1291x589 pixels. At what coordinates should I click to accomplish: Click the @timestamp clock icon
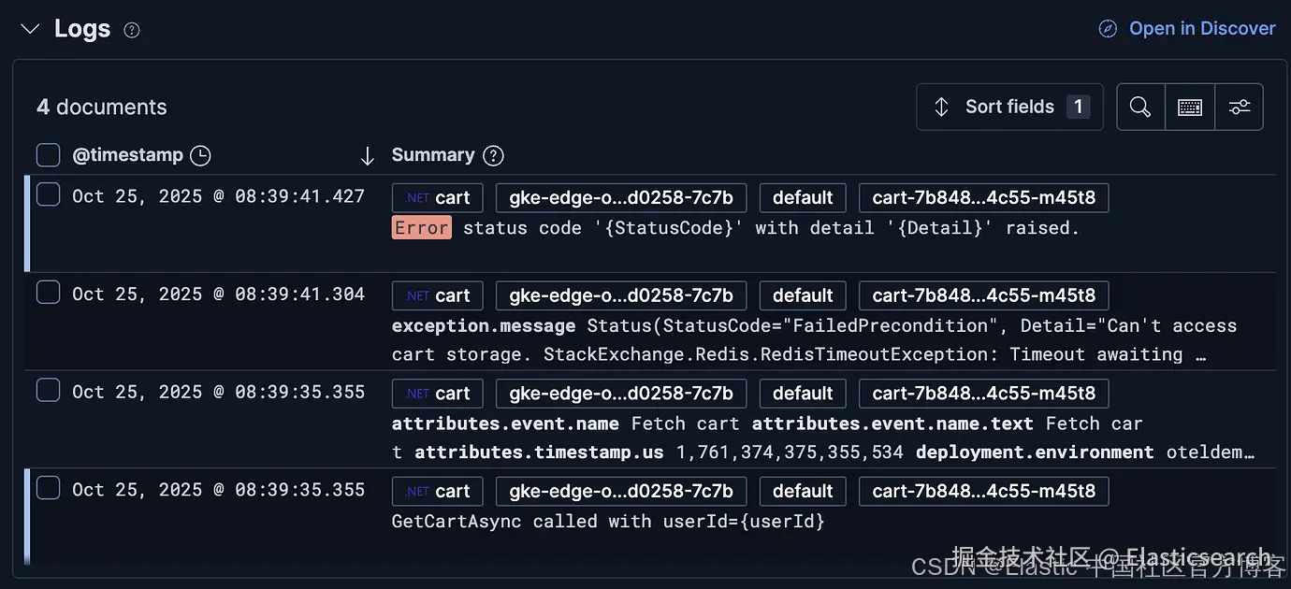pos(200,155)
